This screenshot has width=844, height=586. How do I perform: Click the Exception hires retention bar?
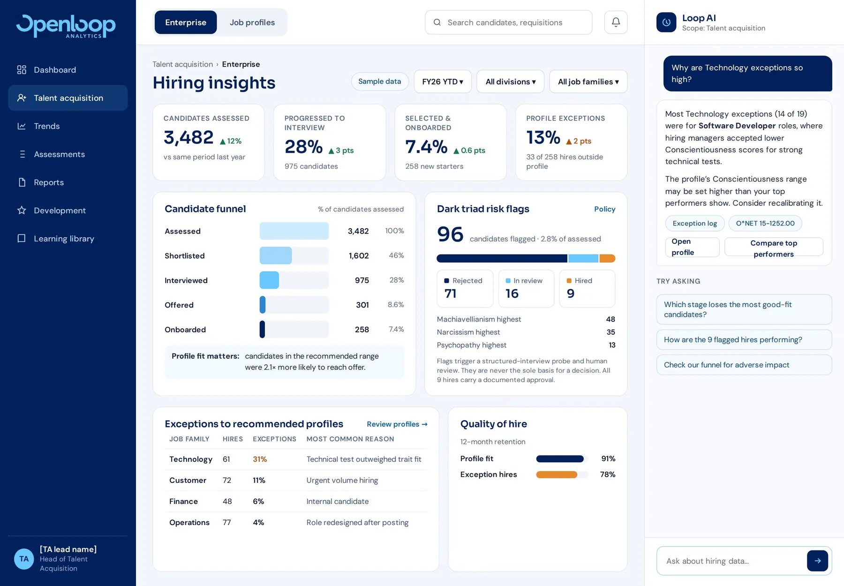coord(557,474)
